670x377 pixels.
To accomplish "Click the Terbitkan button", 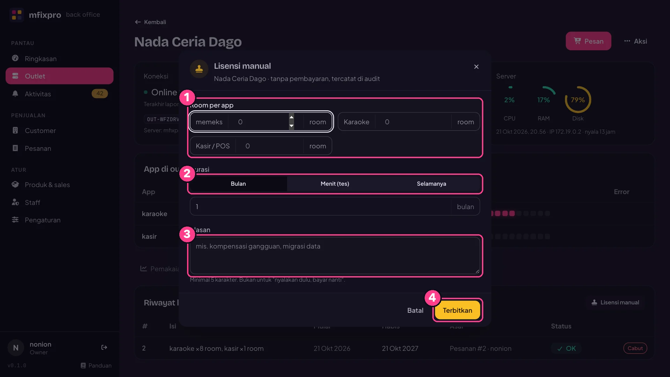I will click(457, 310).
